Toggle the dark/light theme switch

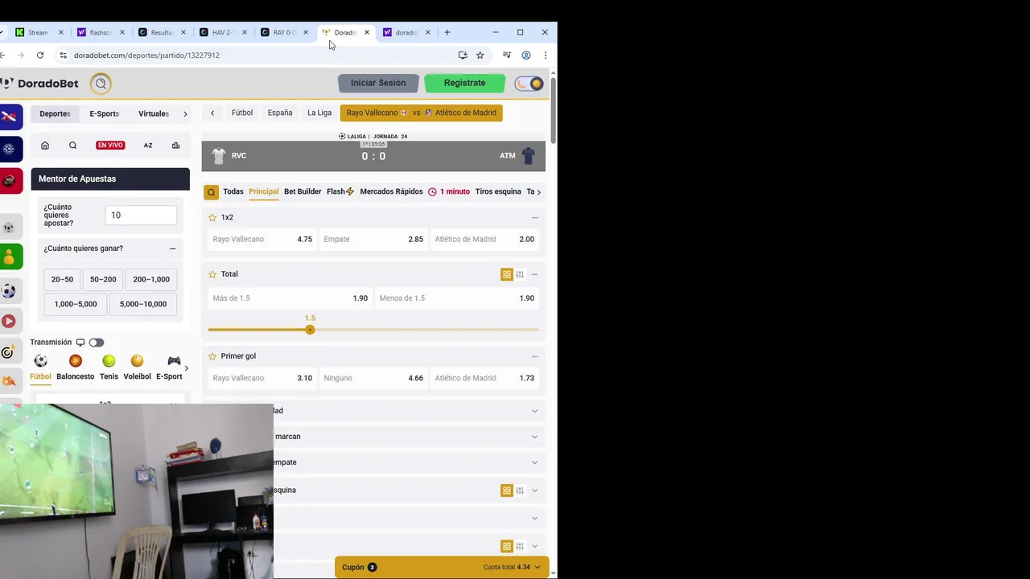tap(529, 84)
